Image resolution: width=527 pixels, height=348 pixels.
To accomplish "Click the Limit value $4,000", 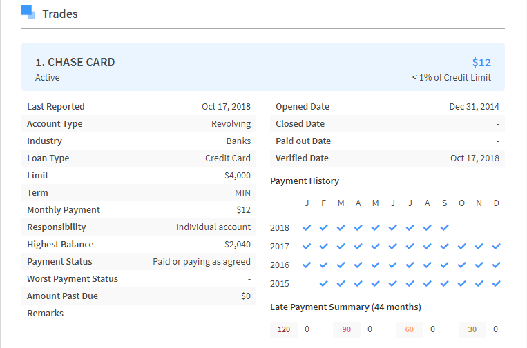I will pos(238,176).
